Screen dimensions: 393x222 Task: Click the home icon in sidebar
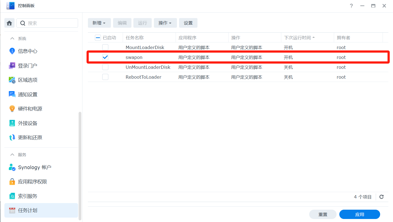pyautogui.click(x=9, y=23)
